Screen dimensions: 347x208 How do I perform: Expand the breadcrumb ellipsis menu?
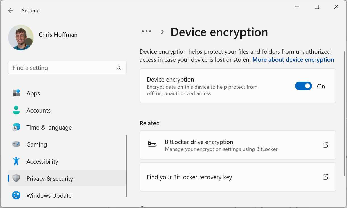[146, 32]
